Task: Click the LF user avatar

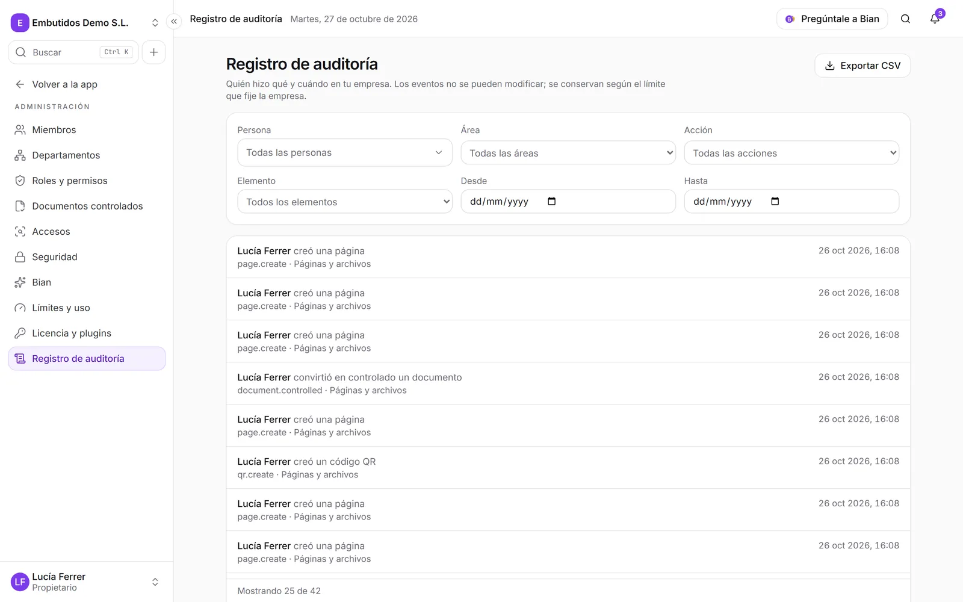Action: tap(20, 582)
